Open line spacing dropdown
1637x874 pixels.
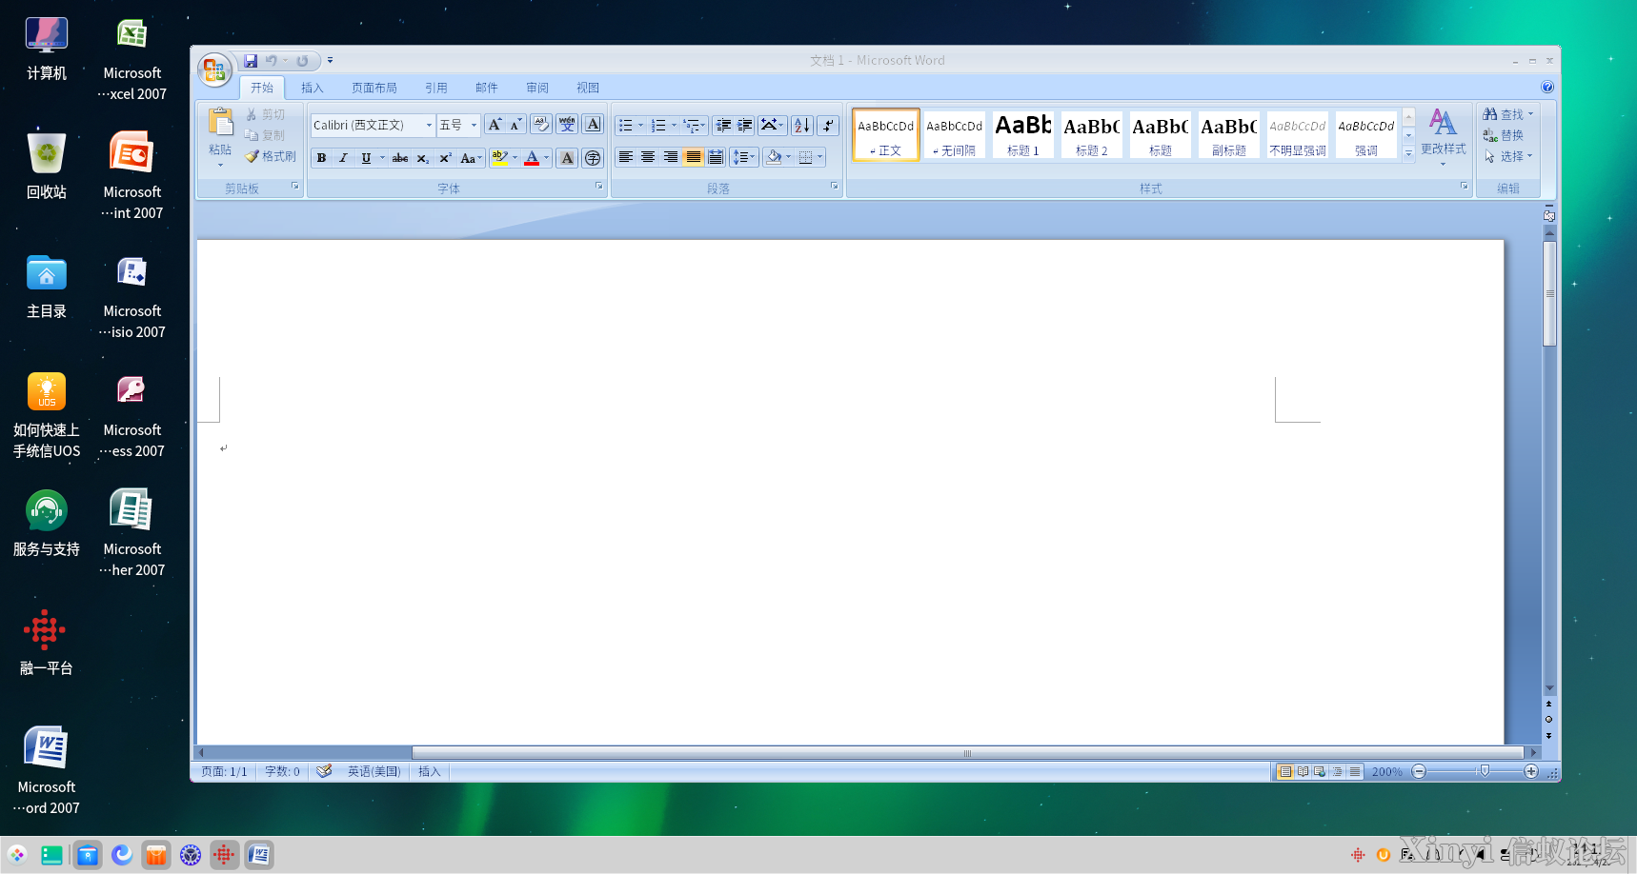(744, 157)
